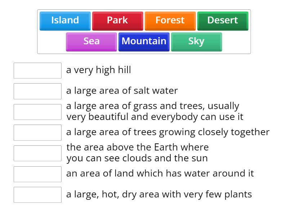The height and width of the screenshot is (216, 288).
Task: Click the answer slot for clouds and sun definition
Action: (37, 153)
